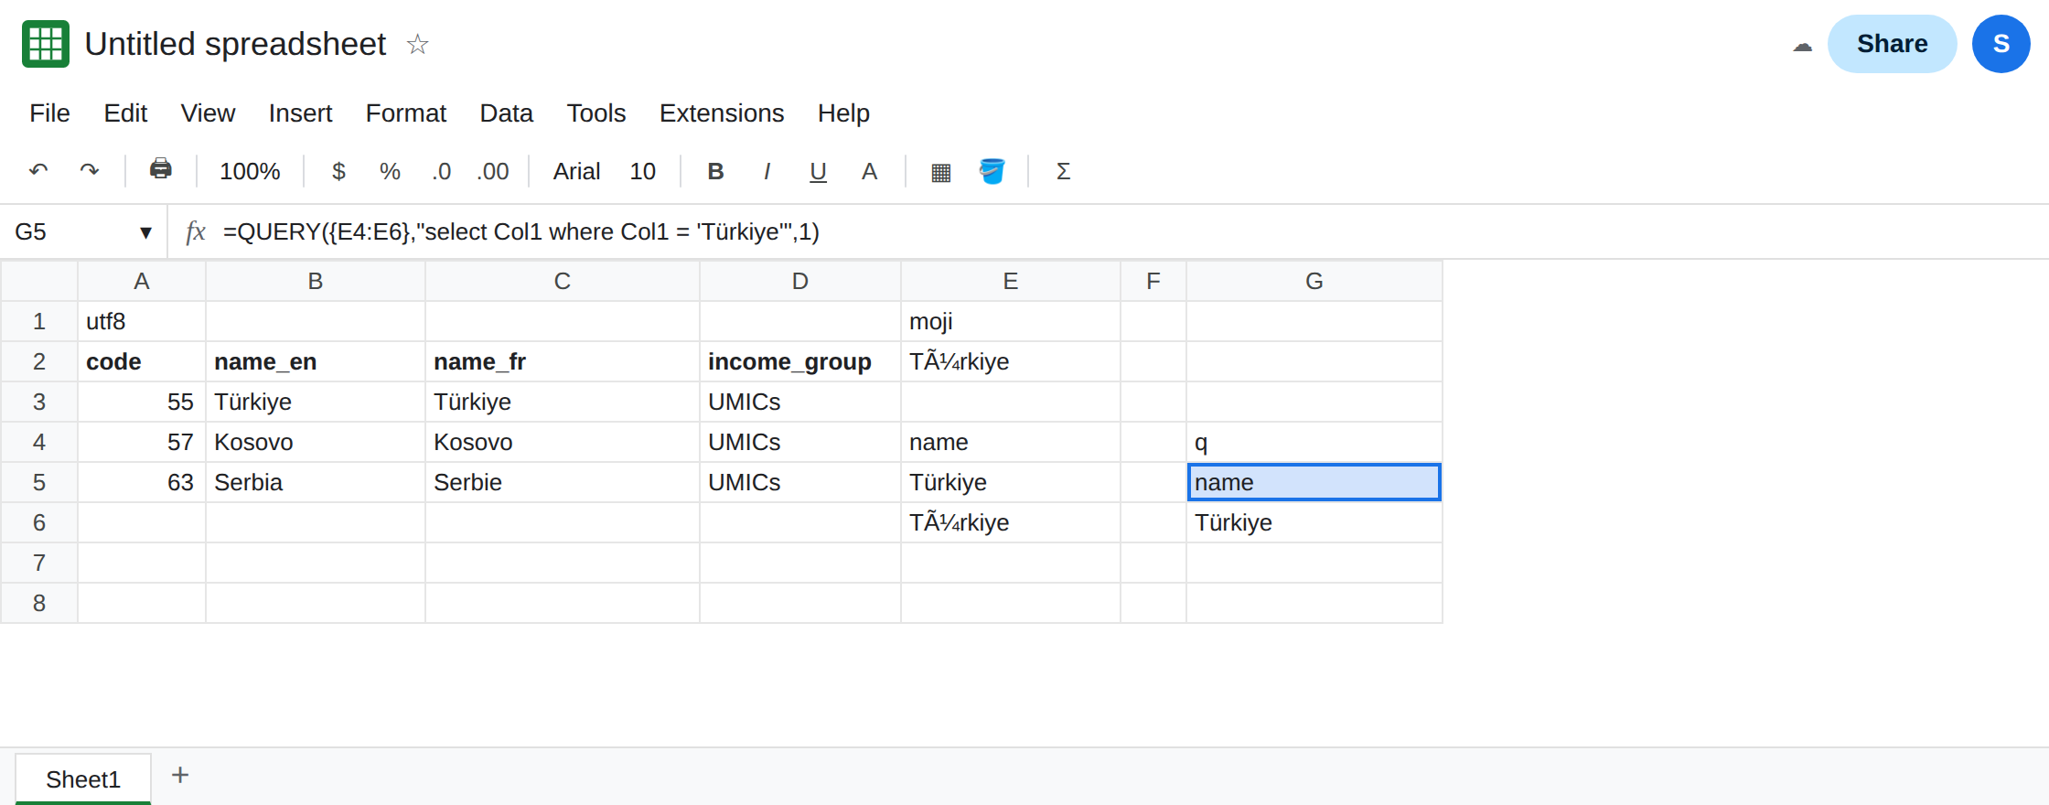
Task: Select column B header
Action: coord(316,281)
